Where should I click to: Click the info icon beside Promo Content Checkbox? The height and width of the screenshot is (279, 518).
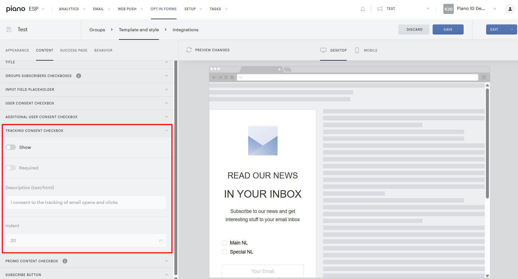(65, 261)
